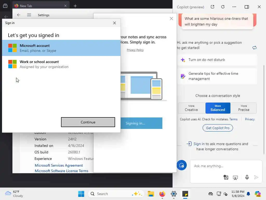Open Copilot preview from taskbar
The image size is (266, 200).
(257, 194)
